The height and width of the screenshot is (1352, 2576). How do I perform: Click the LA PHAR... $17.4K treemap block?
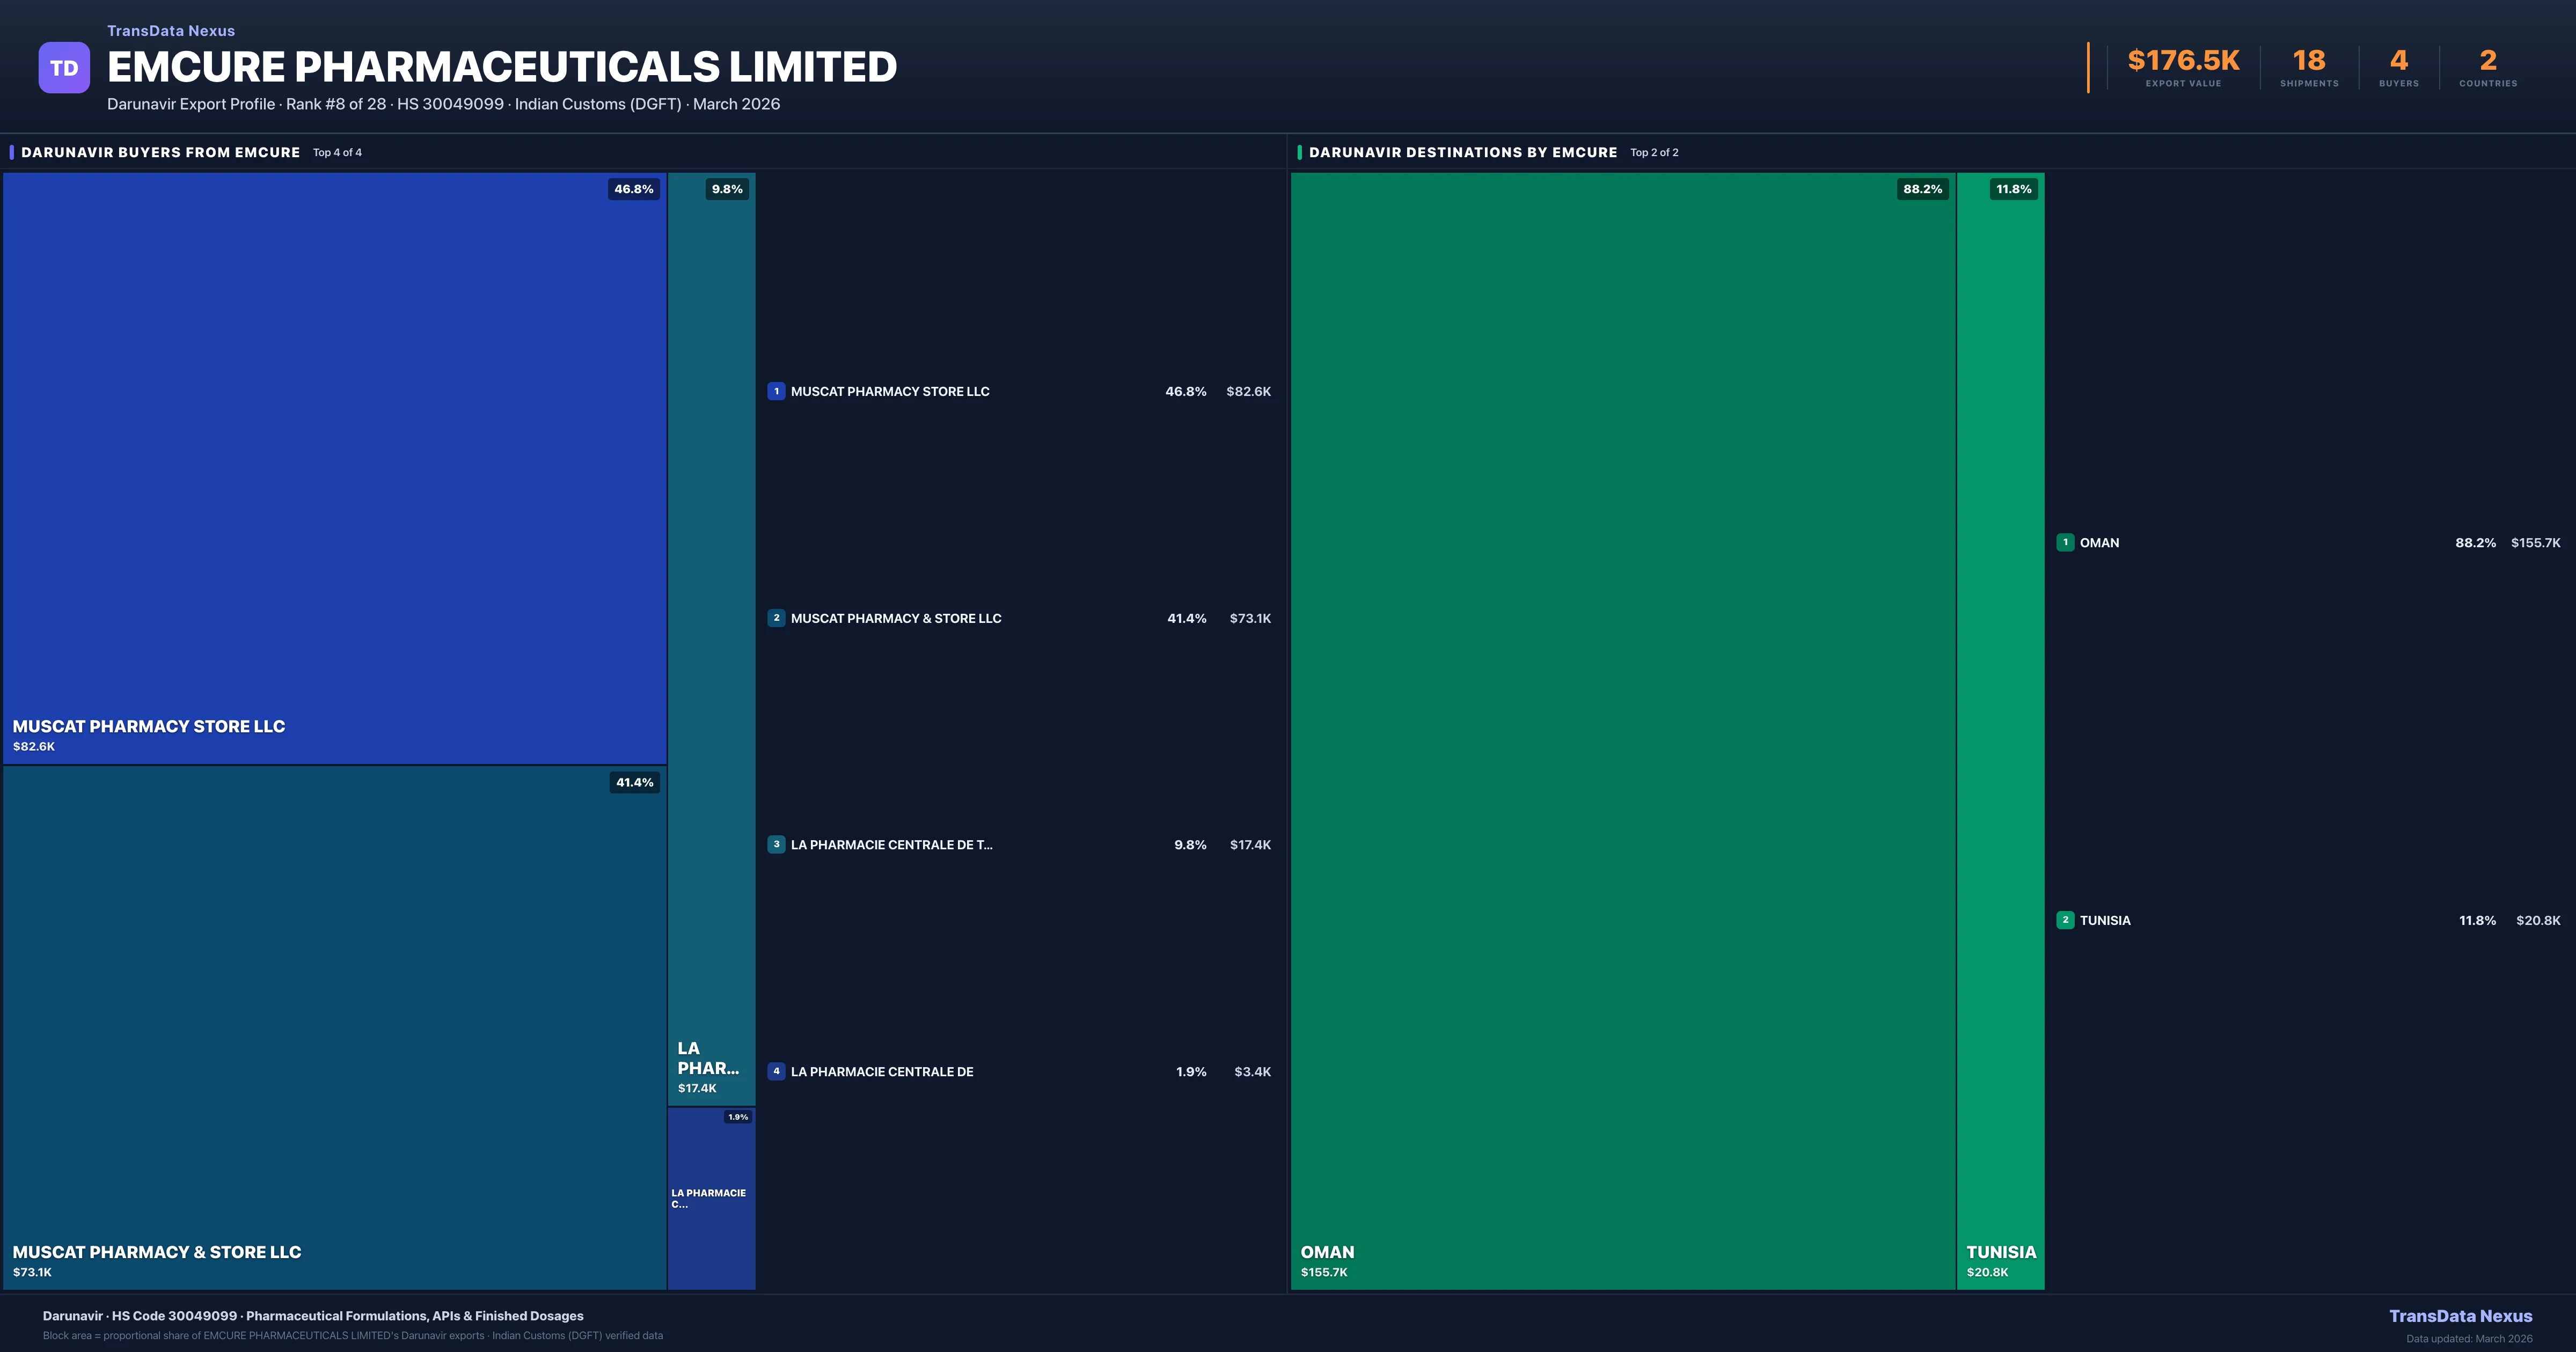(711, 640)
